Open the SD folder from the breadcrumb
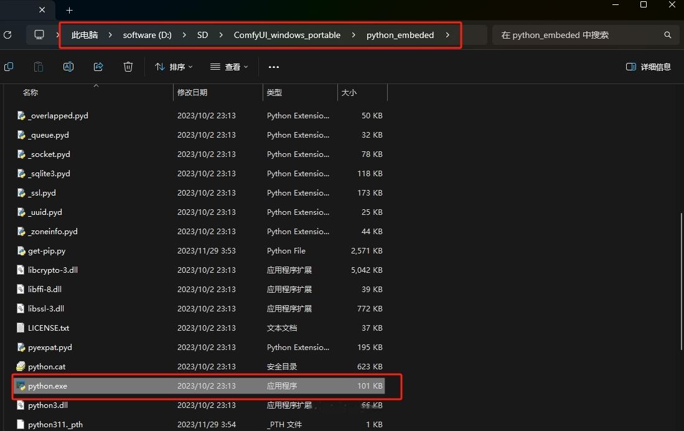 202,35
